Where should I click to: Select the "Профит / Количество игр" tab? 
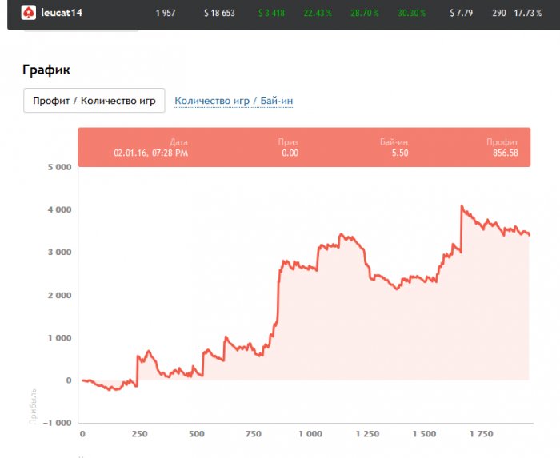tap(94, 101)
